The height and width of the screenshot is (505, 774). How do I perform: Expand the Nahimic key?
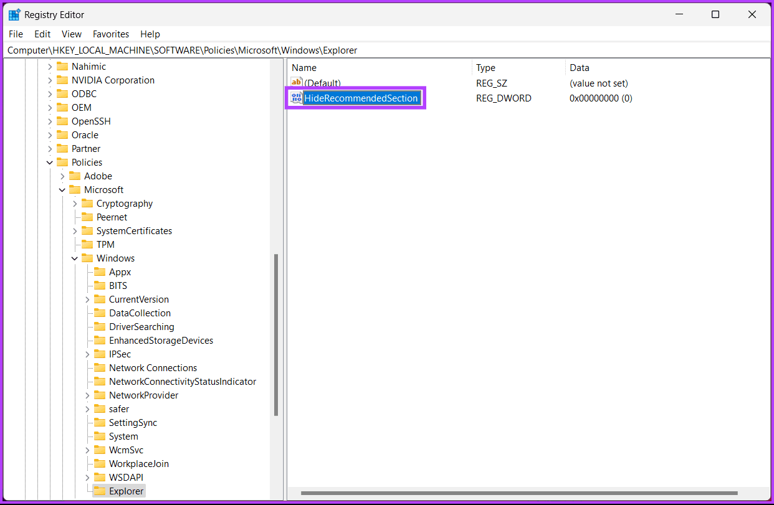50,67
